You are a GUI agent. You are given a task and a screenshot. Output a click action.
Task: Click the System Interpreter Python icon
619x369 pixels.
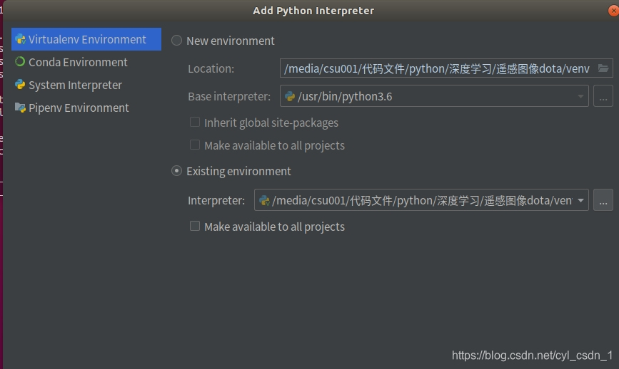pos(20,85)
